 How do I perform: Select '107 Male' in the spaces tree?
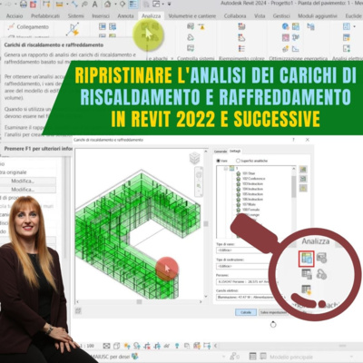pos(249,204)
